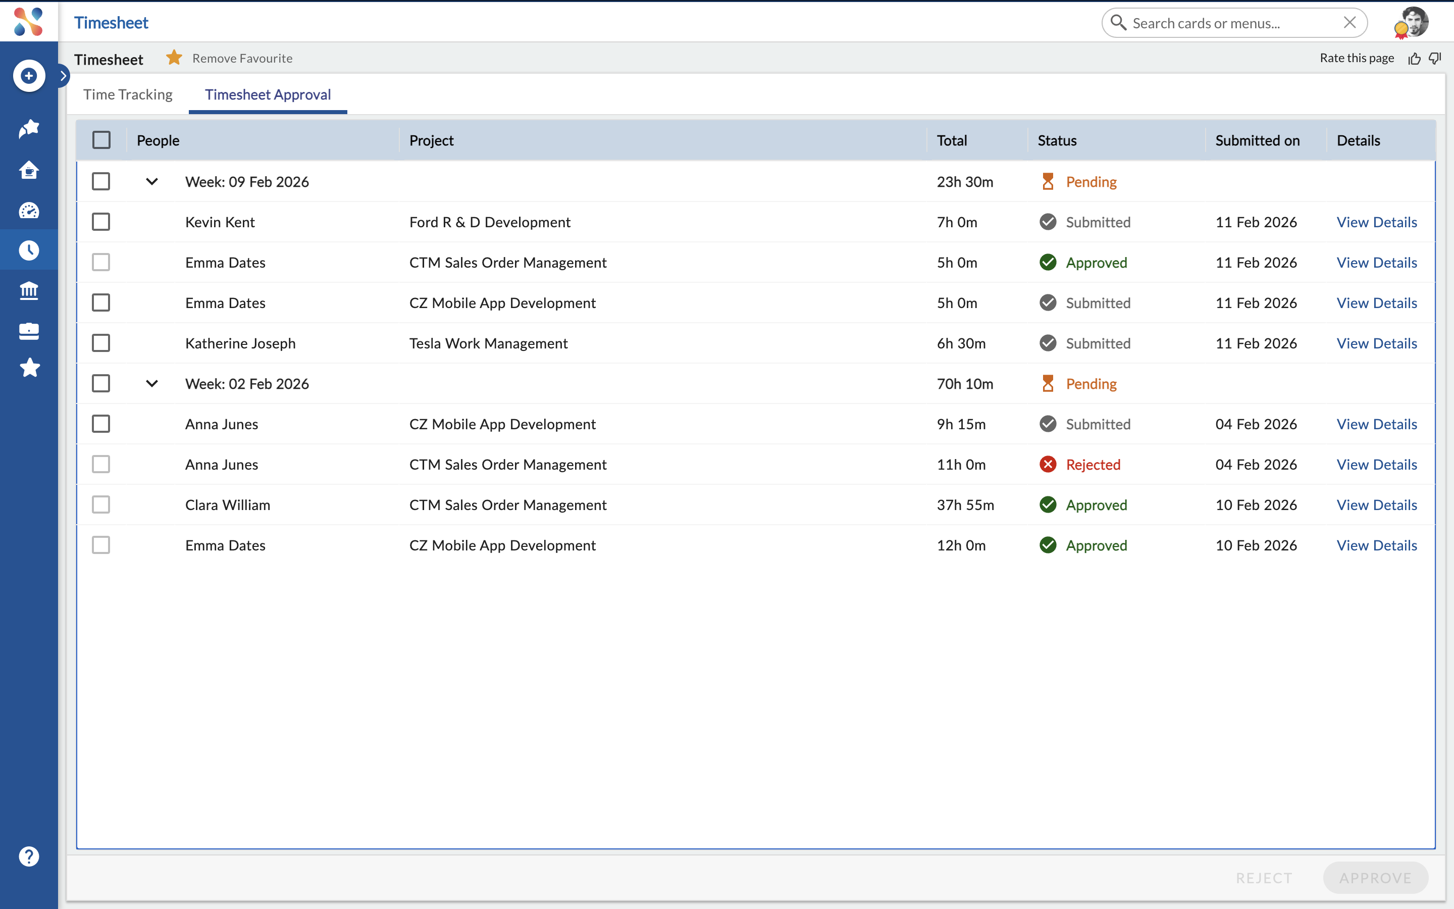
Task: Open the dashboard gauge sidebar icon
Action: click(29, 211)
